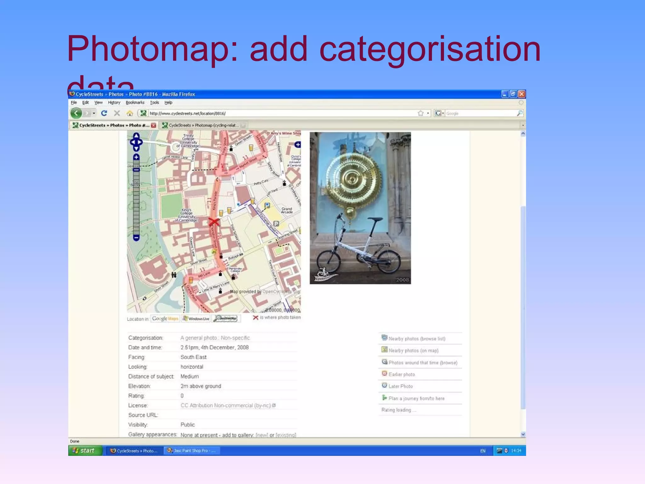
Task: Click the EN language indicator in taskbar
Action: click(x=482, y=451)
